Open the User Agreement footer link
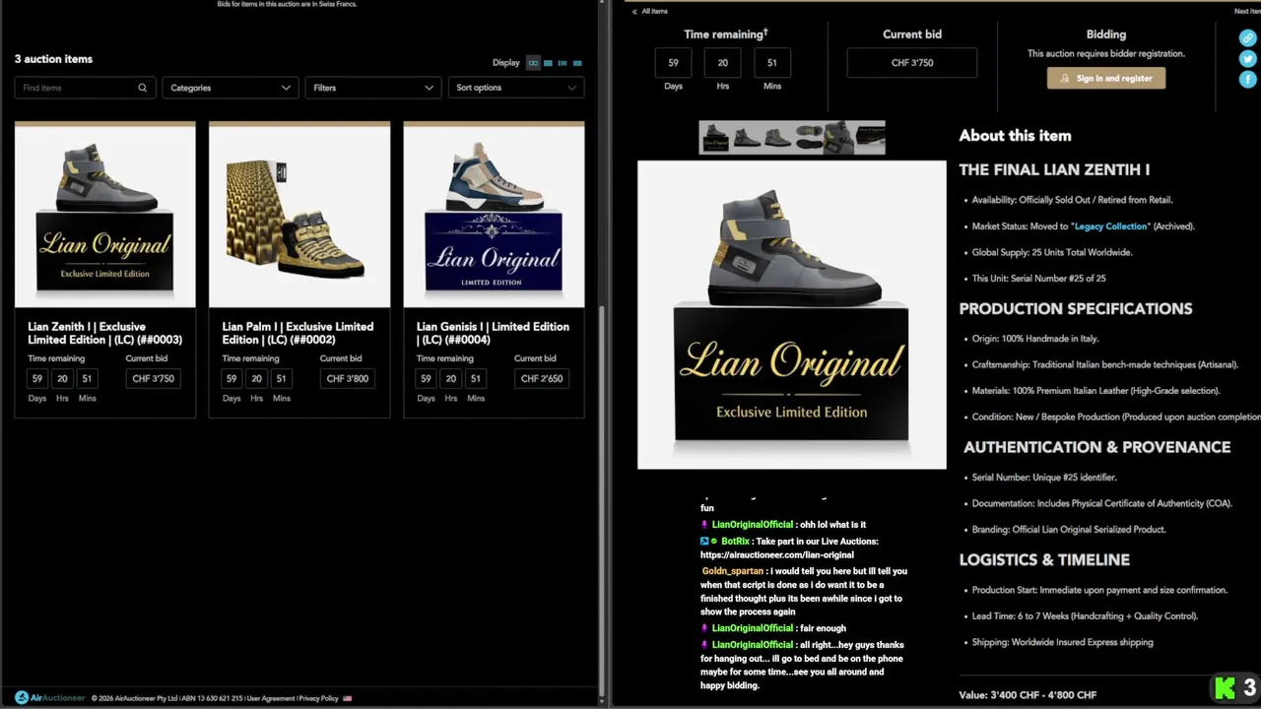Viewport: 1261px width, 709px height. coord(271,698)
